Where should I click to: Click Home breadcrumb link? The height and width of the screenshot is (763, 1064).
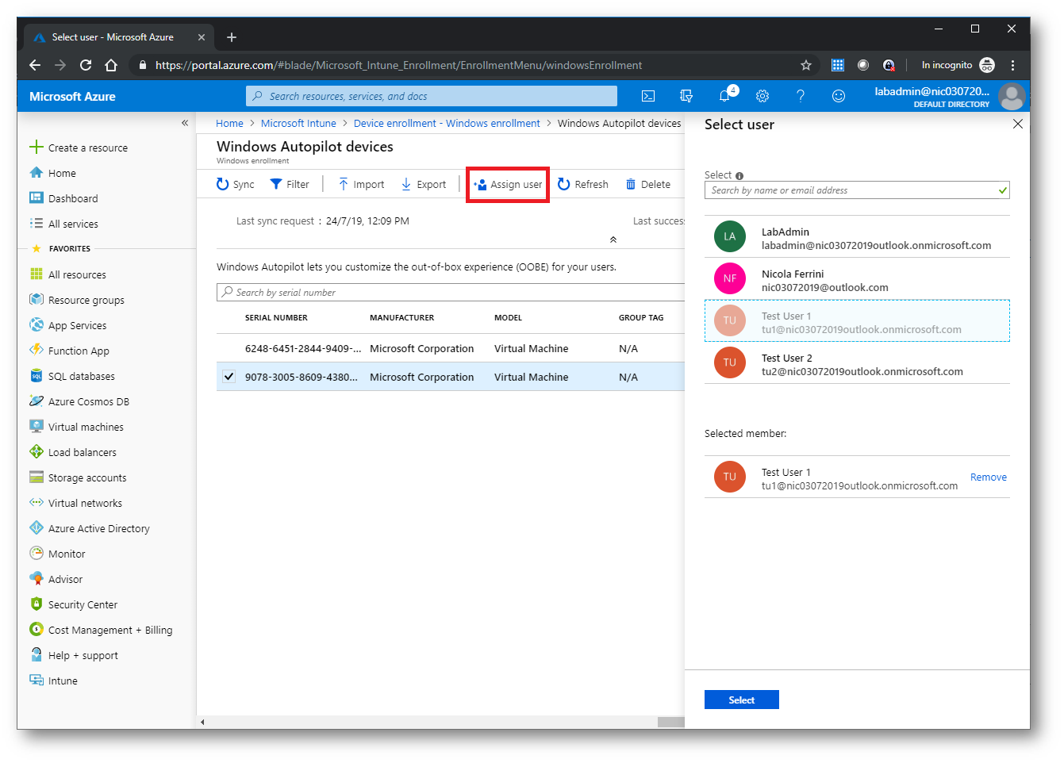pos(229,123)
